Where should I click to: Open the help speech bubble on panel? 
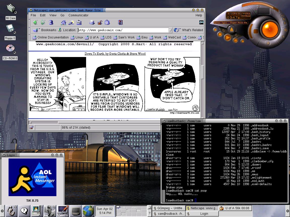tap(24, 211)
